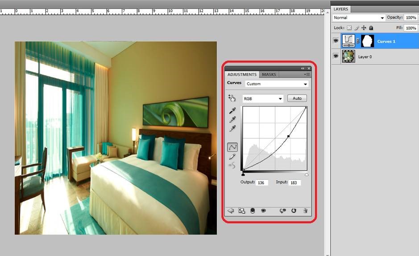
Task: Click the Output value field
Action: tap(261, 183)
